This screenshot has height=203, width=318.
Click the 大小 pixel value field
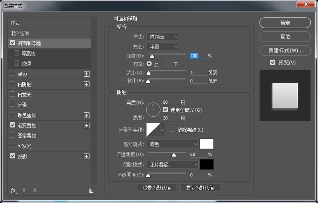click(198, 72)
